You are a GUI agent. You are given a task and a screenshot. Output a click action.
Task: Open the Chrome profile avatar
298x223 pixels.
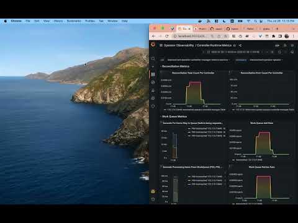pos(287,36)
